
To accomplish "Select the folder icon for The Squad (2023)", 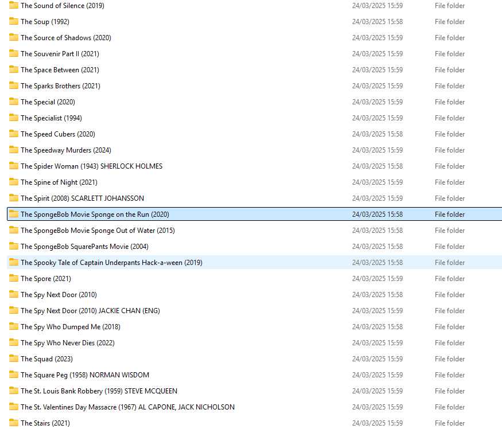I will click(14, 358).
